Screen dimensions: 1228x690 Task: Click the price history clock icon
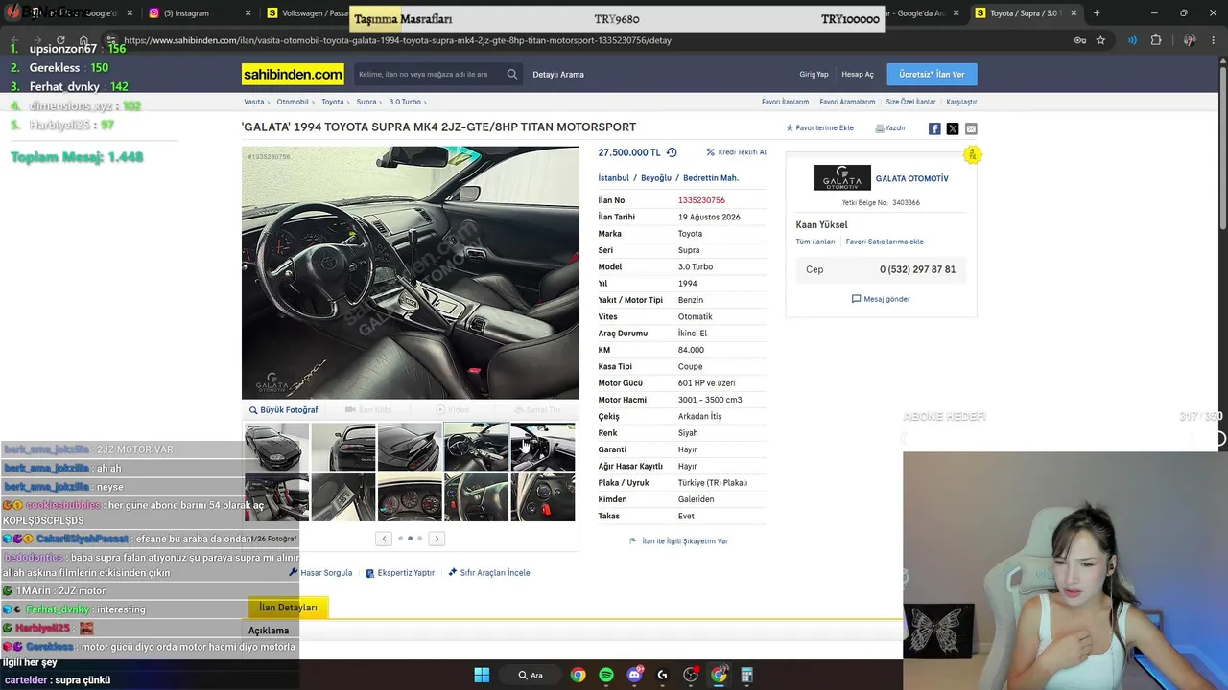pyautogui.click(x=672, y=152)
